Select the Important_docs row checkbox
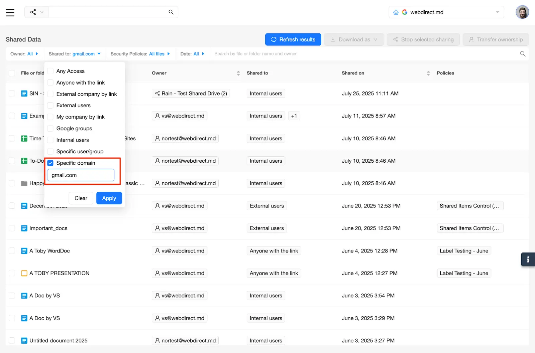The width and height of the screenshot is (535, 353). 12,228
